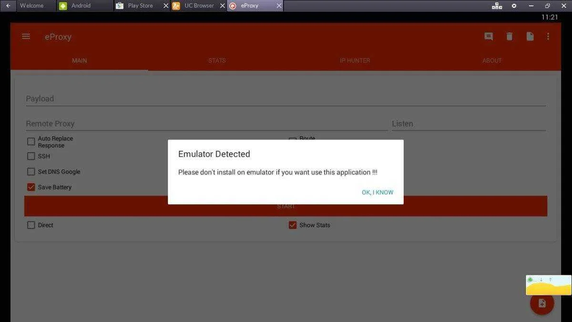Switch to the STATS tab

[217, 61]
